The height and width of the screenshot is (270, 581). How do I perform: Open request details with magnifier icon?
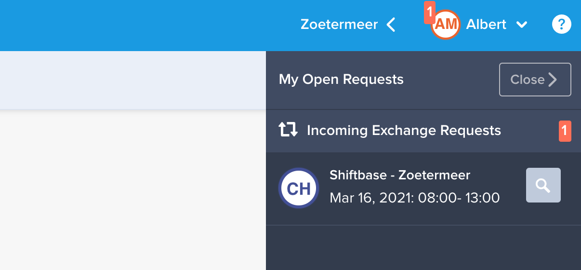543,185
